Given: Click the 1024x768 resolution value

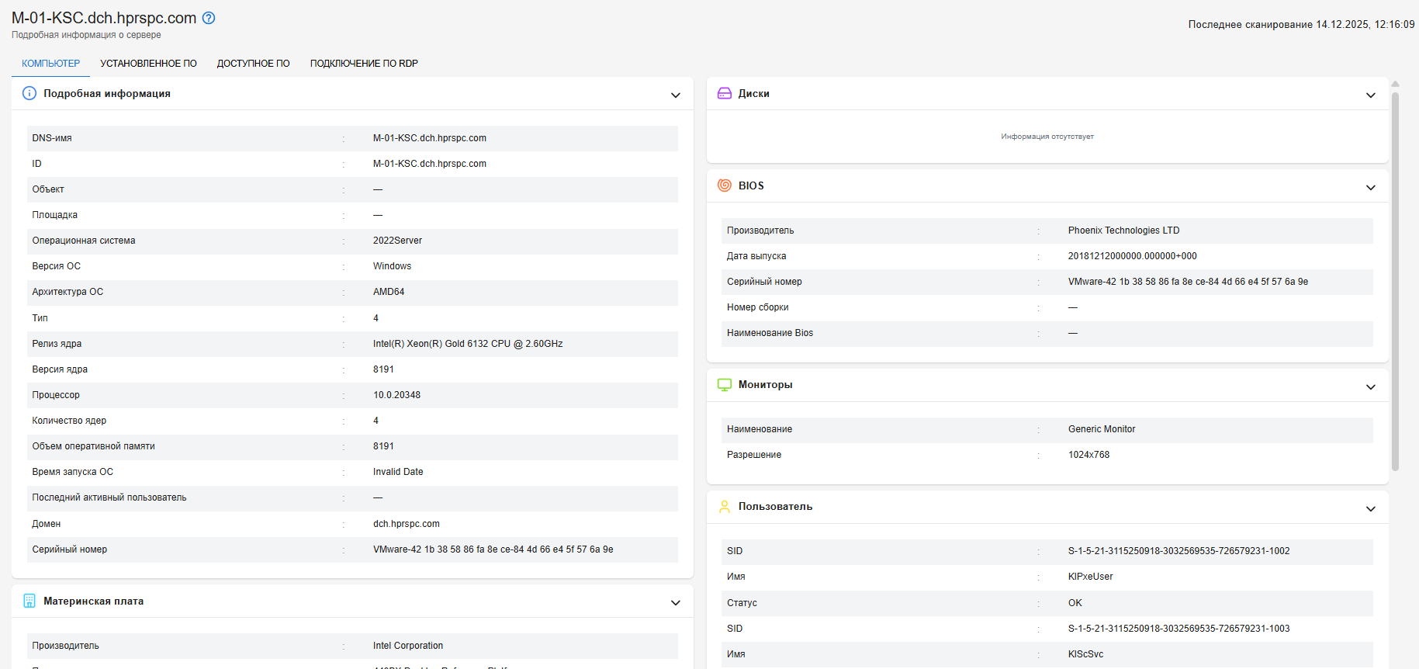Looking at the screenshot, I should pos(1088,455).
